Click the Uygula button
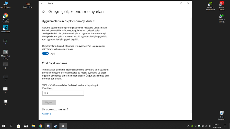 pyautogui.click(x=49, y=102)
